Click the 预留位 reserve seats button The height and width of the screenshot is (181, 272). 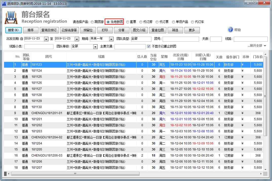tap(88, 30)
